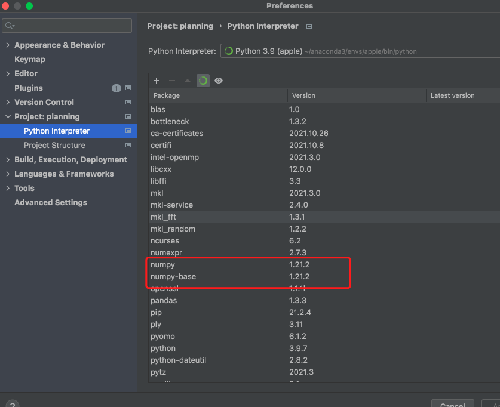Image resolution: width=500 pixels, height=407 pixels.
Task: Expand the Tools section
Action: 8,188
